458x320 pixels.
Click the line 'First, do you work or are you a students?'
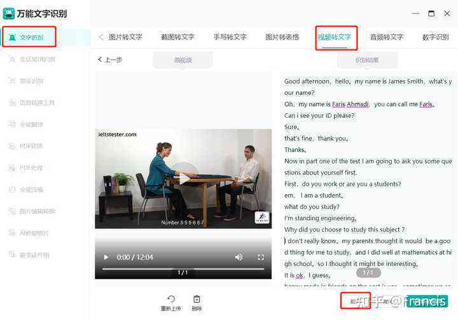(343, 184)
